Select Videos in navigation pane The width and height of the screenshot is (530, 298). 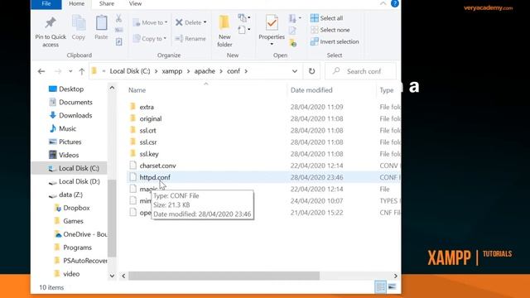[x=69, y=155]
